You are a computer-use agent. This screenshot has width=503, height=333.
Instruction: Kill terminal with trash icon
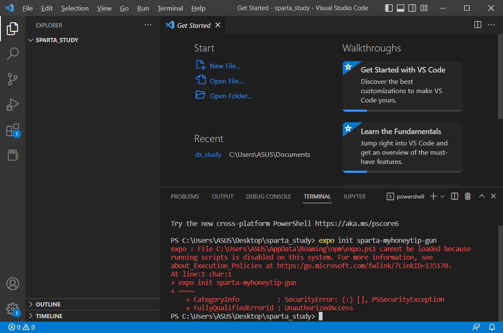pyautogui.click(x=468, y=196)
